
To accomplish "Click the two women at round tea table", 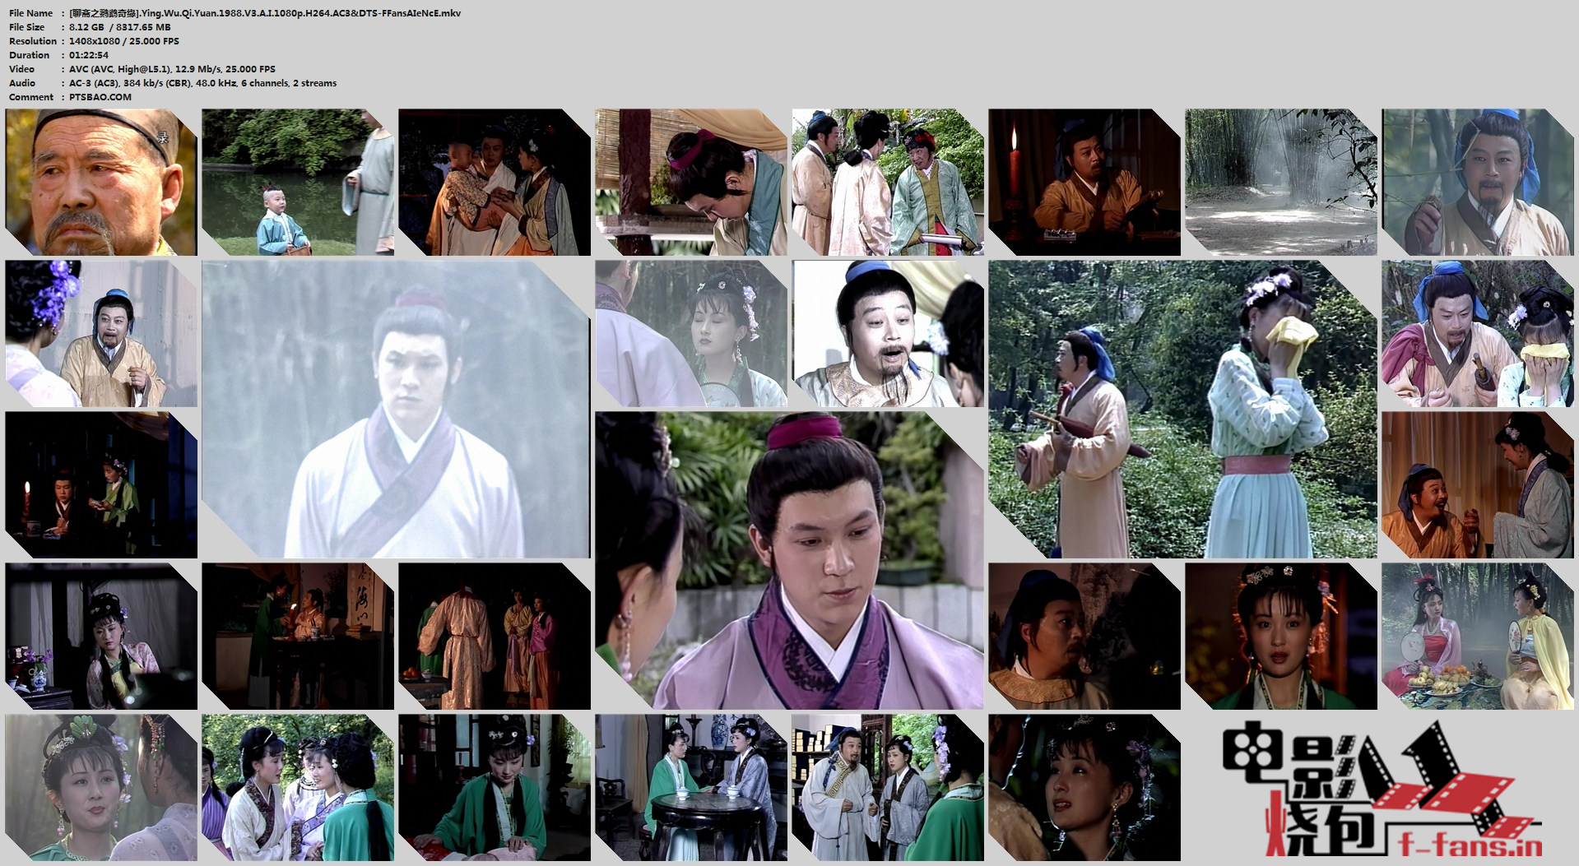I will coord(690,787).
